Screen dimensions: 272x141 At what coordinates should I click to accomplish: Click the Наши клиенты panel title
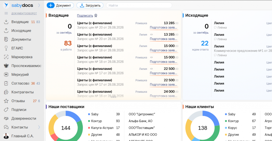click(199, 107)
